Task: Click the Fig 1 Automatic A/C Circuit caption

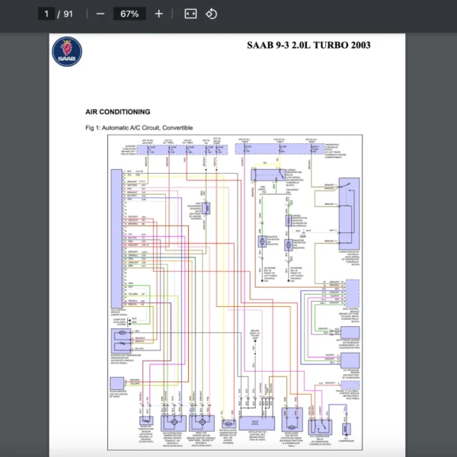Action: tap(139, 128)
